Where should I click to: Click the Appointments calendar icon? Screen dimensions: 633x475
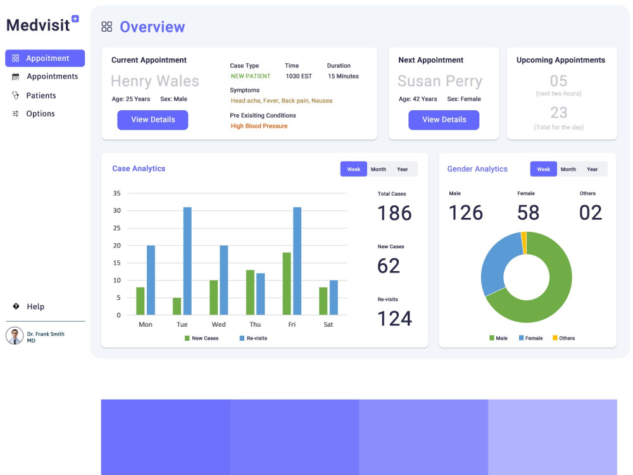(x=15, y=77)
